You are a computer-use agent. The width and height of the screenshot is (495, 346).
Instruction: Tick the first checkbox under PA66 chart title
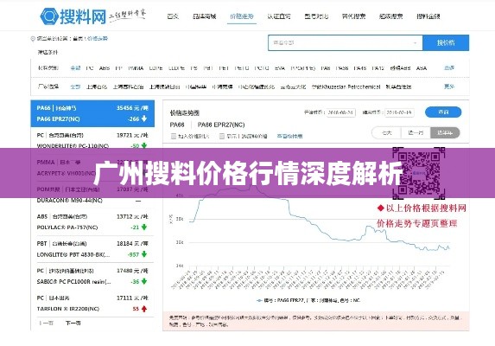pos(174,136)
